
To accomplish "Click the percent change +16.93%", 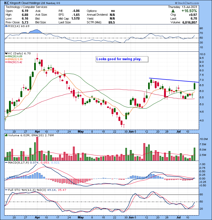I will (x=189, y=11).
